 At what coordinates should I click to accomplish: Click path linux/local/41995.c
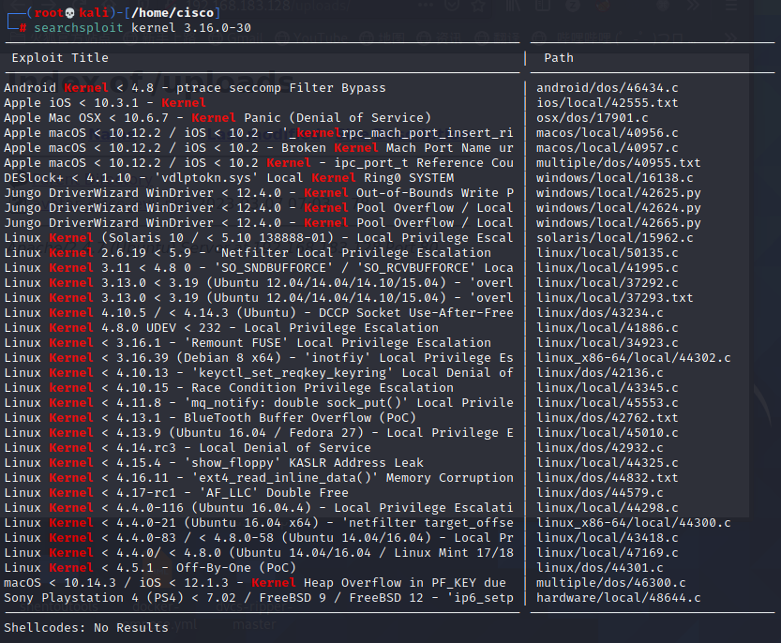(608, 267)
